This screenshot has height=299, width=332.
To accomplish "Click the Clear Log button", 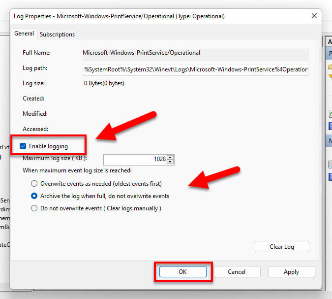I will click(282, 247).
